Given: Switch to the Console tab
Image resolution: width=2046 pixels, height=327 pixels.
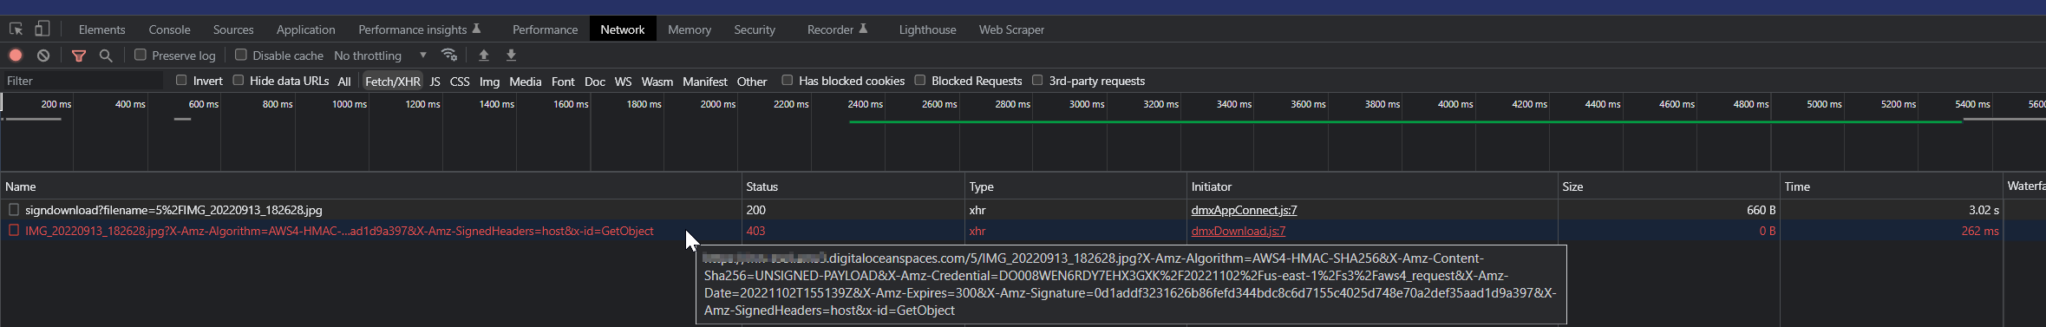Looking at the screenshot, I should [169, 29].
